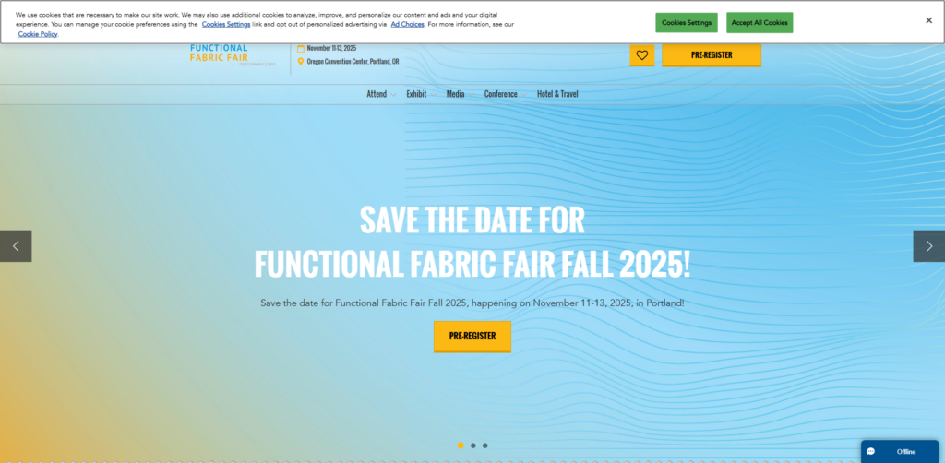
Task: Open the Offline chat widget
Action: click(x=900, y=452)
